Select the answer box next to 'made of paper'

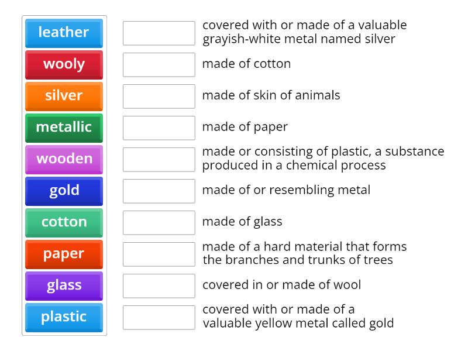(159, 128)
